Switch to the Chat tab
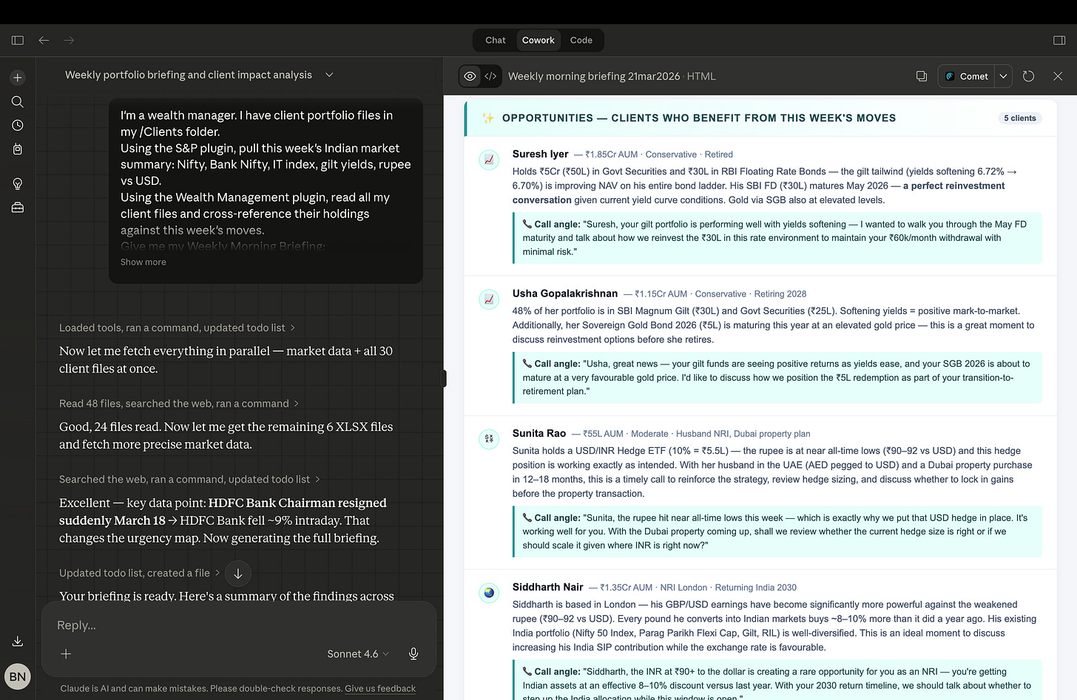Viewport: 1077px width, 700px height. (496, 40)
